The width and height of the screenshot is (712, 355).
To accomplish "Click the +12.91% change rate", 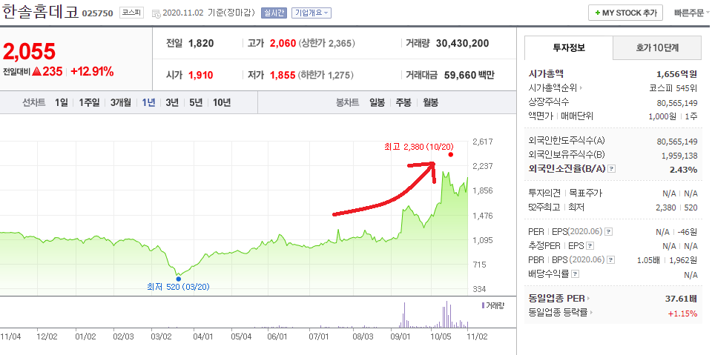I will click(92, 72).
